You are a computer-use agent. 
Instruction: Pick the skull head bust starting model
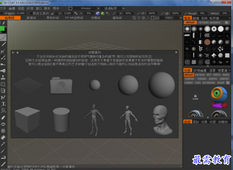163,120
